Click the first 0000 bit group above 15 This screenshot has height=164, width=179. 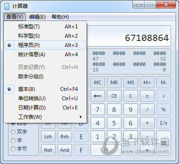point(99,64)
